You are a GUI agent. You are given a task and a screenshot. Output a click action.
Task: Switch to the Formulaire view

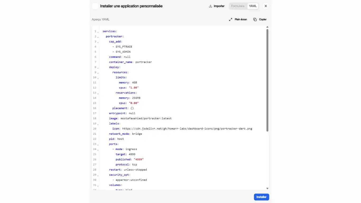238,6
